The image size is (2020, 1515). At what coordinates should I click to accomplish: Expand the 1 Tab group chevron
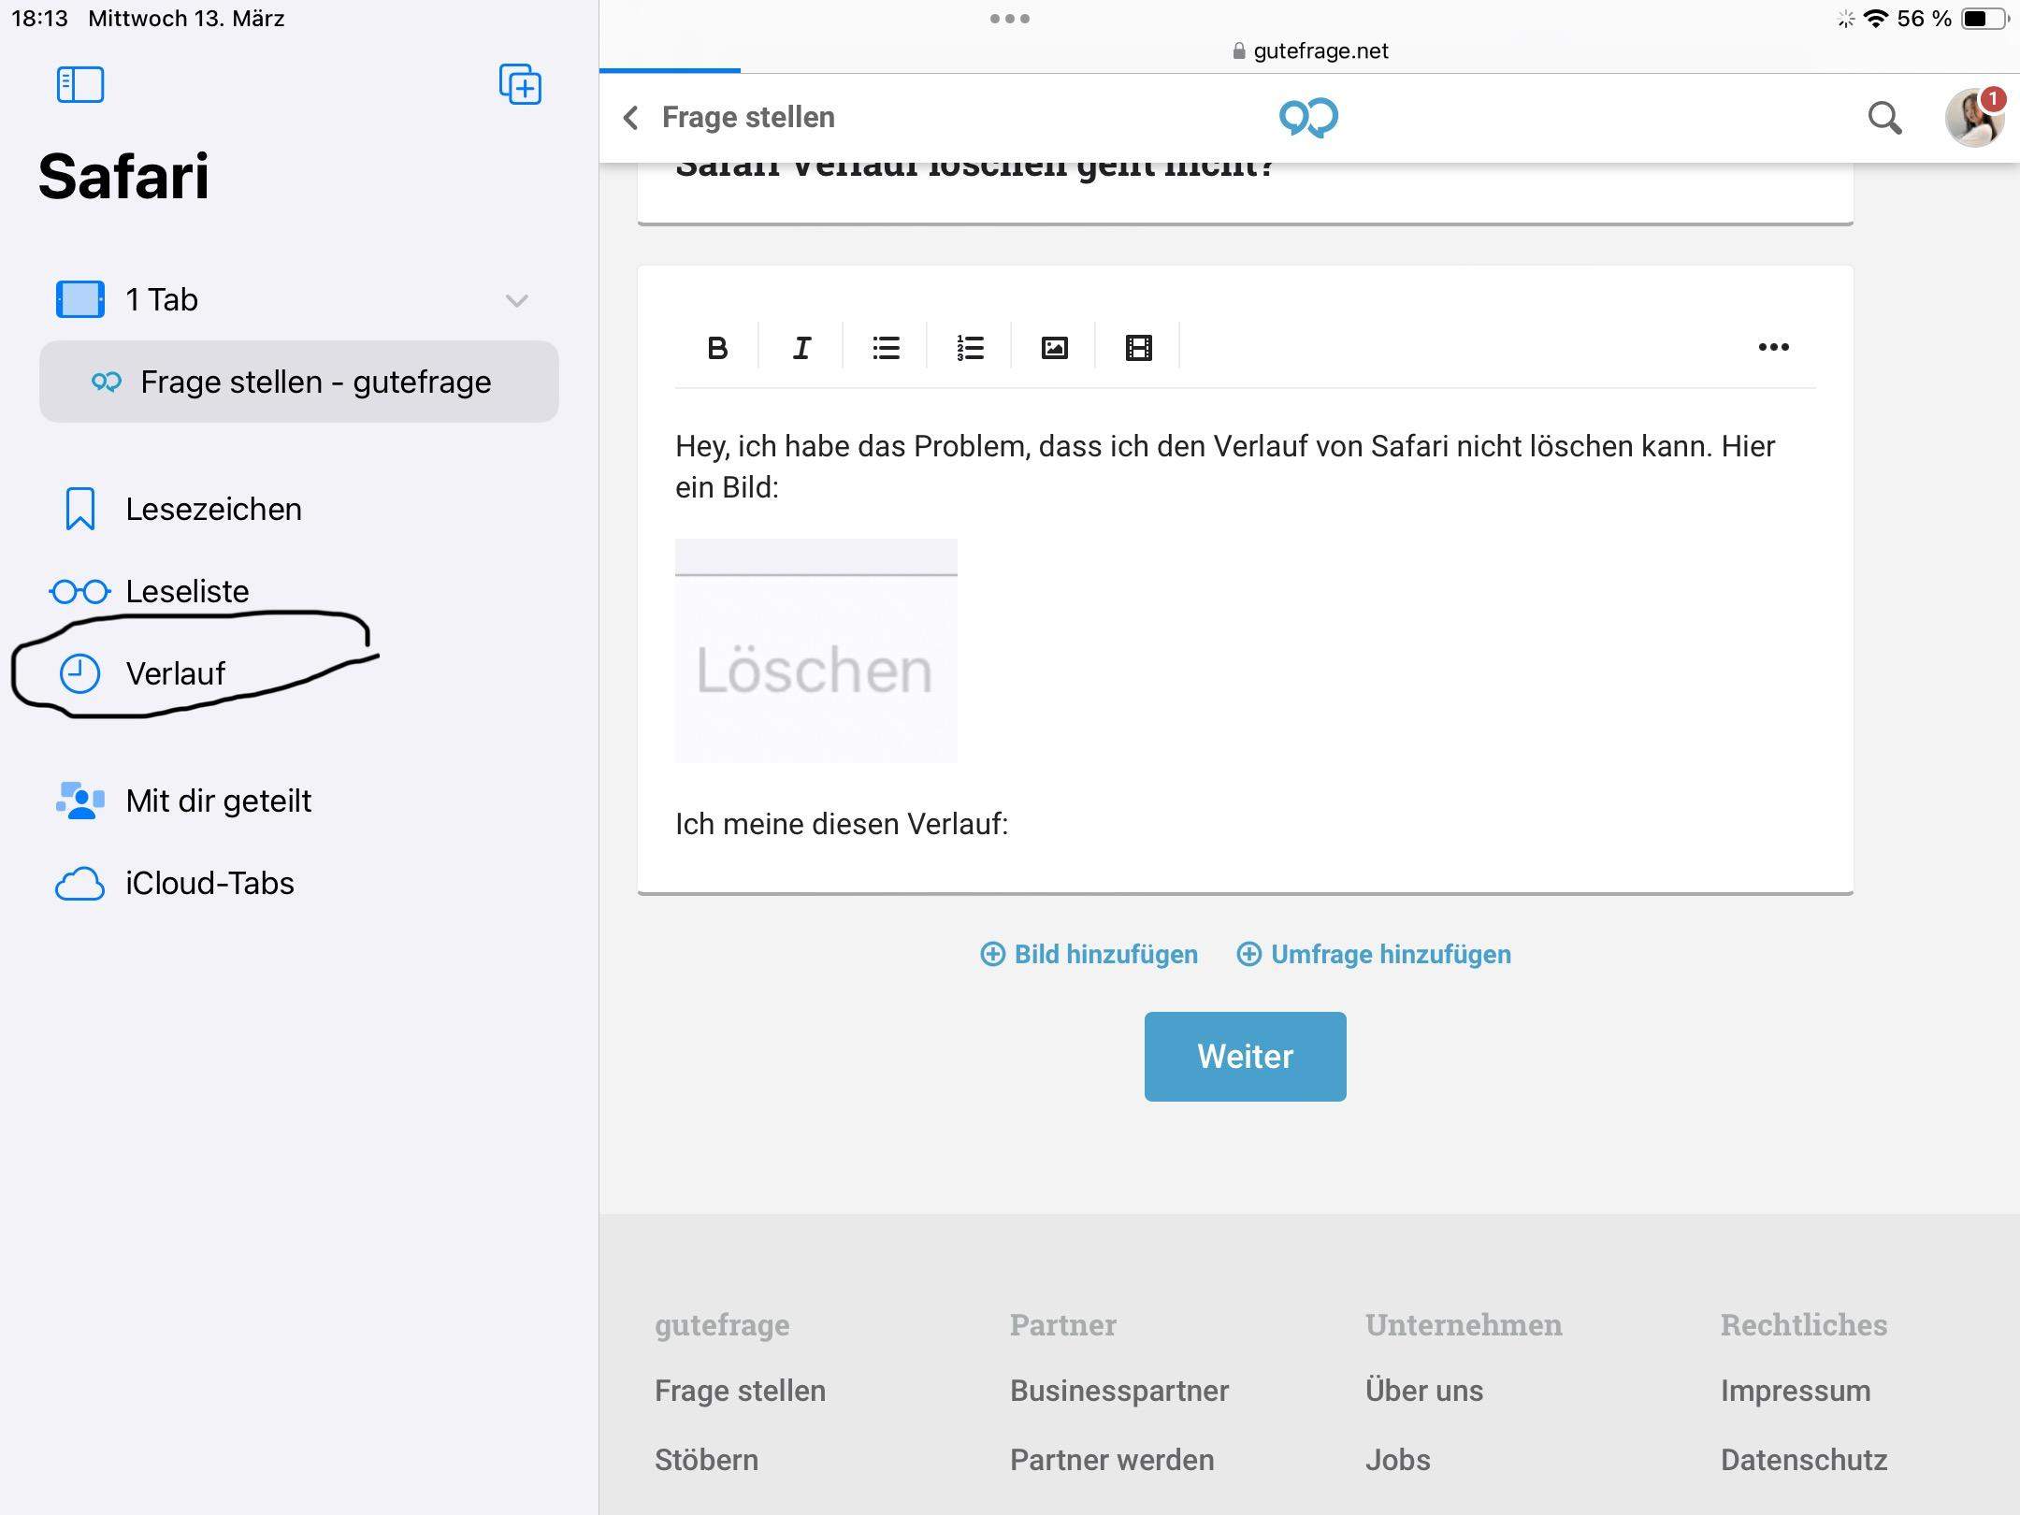(517, 300)
